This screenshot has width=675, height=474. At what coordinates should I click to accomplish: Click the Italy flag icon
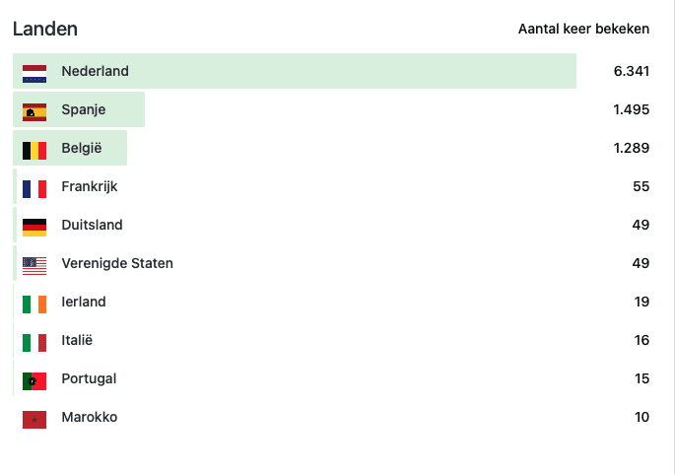click(34, 341)
